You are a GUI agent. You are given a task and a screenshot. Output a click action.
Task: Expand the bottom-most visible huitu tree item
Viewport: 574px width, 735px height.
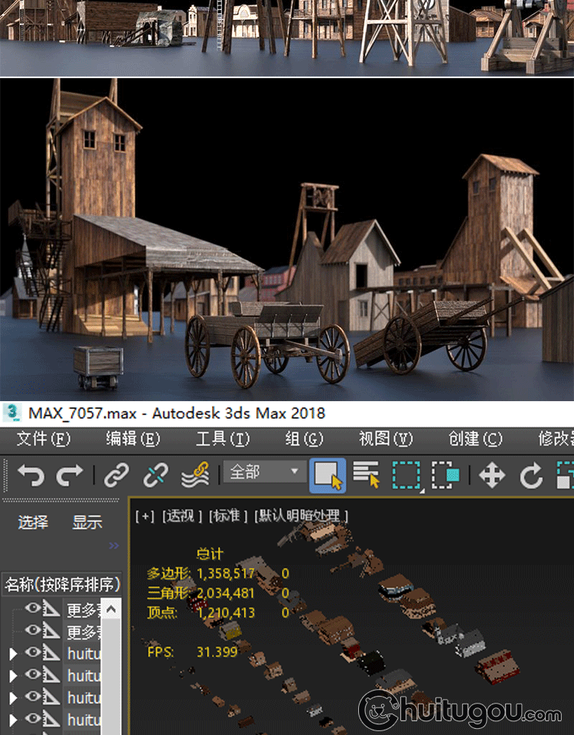pyautogui.click(x=12, y=720)
